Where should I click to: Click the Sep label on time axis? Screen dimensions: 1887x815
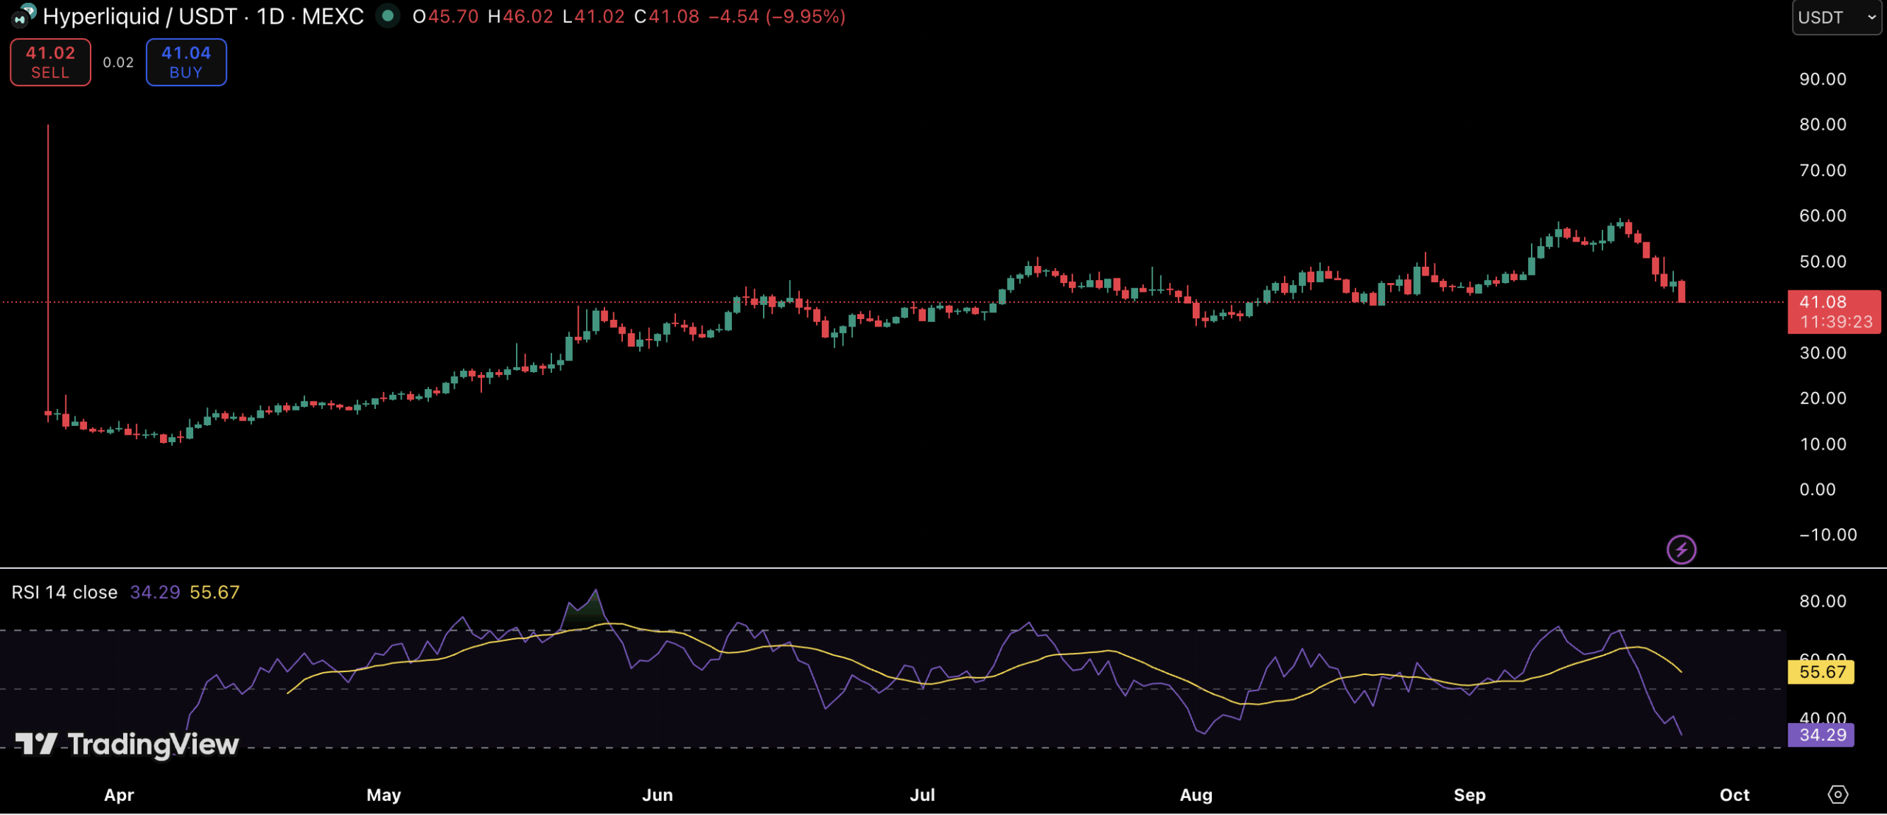pos(1470,795)
